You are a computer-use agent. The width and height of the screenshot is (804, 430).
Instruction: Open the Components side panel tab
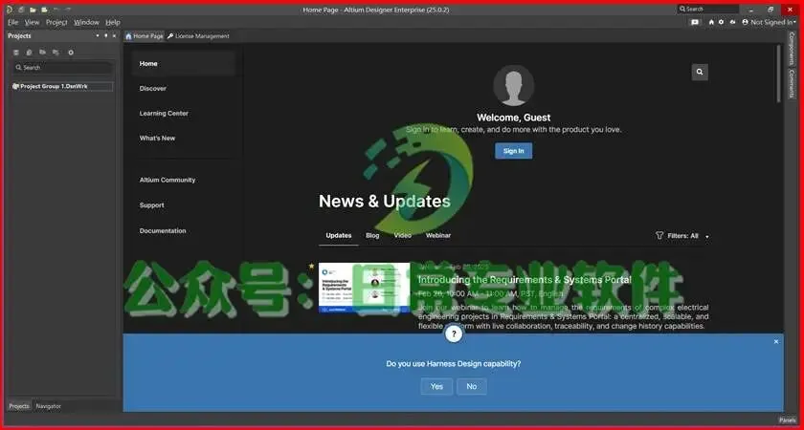click(792, 48)
